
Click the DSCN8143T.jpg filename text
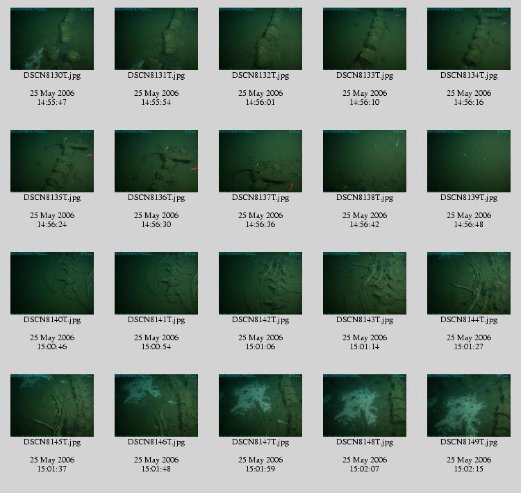365,320
